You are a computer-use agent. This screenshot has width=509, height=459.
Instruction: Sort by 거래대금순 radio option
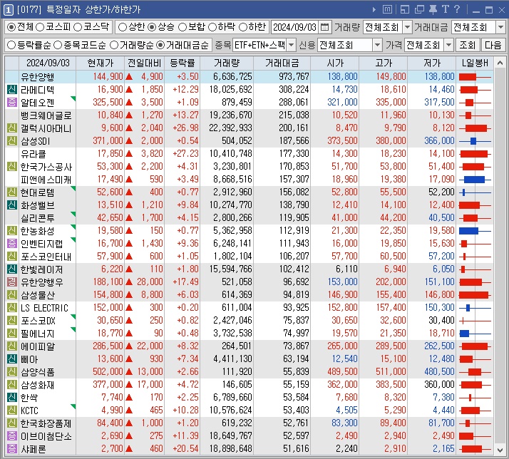click(160, 45)
